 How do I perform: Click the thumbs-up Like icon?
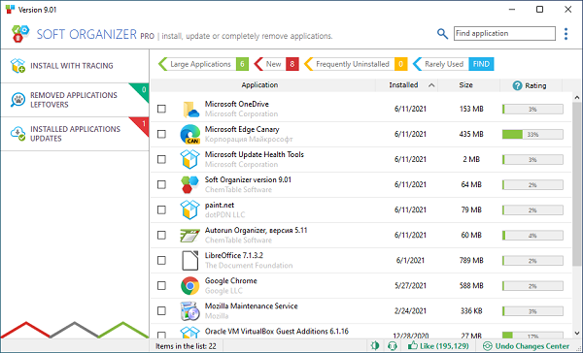(x=412, y=346)
